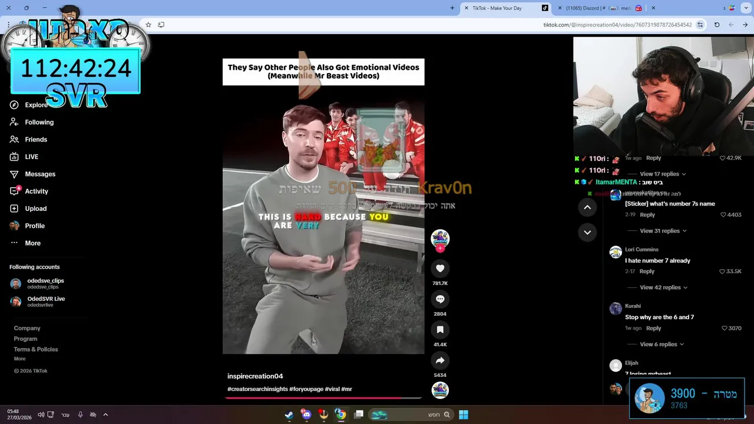754x424 pixels.
Task: Open Activity notifications in sidebar
Action: pos(29,191)
